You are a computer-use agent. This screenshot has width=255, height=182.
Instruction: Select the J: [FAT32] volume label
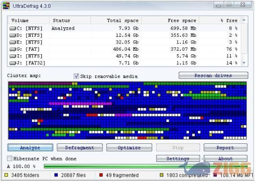(x=31, y=63)
